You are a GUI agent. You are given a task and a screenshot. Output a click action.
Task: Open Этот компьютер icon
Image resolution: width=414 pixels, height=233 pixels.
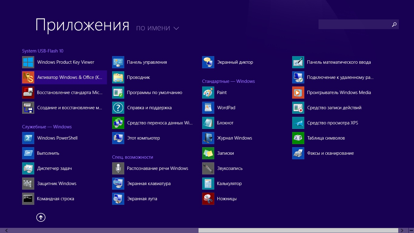(x=118, y=138)
